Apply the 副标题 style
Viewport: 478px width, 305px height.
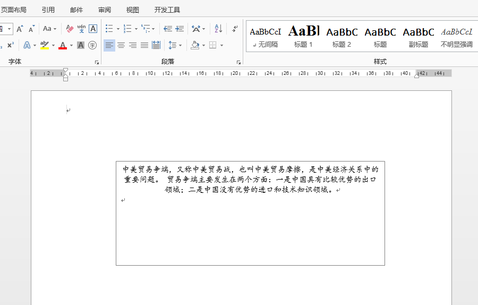pyautogui.click(x=419, y=37)
